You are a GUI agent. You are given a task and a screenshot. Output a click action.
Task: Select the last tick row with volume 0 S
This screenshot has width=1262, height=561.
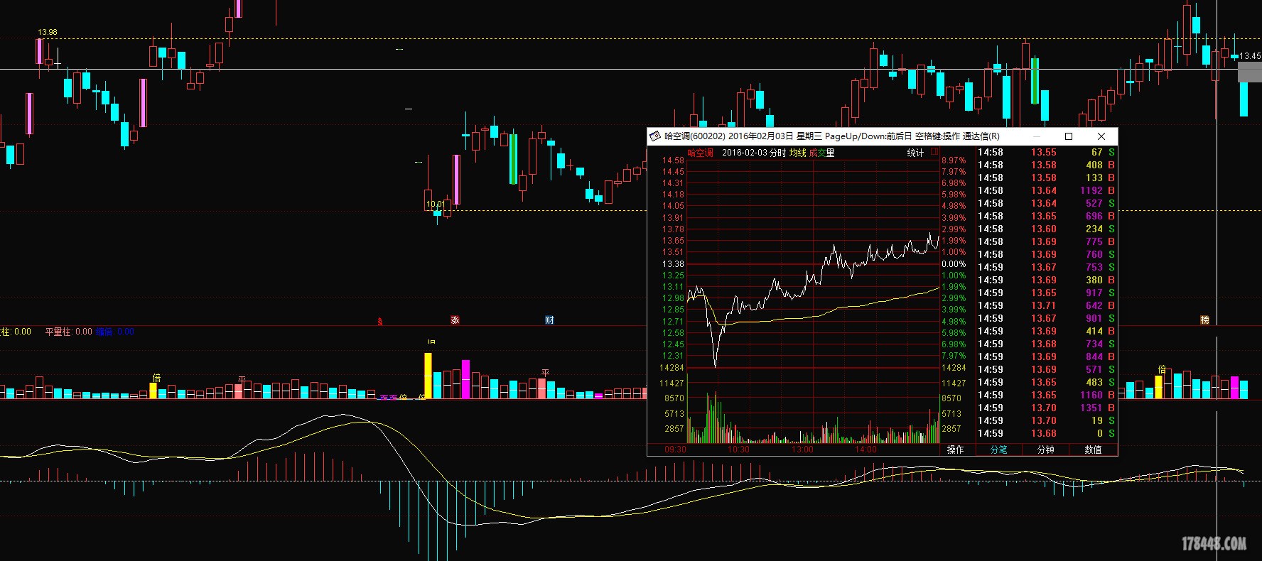point(1046,433)
